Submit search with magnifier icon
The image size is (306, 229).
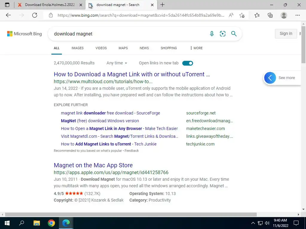click(x=234, y=34)
